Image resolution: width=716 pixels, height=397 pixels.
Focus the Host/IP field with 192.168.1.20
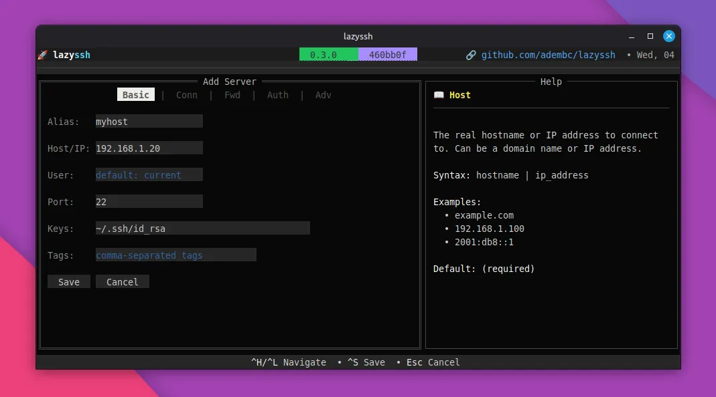coord(149,148)
